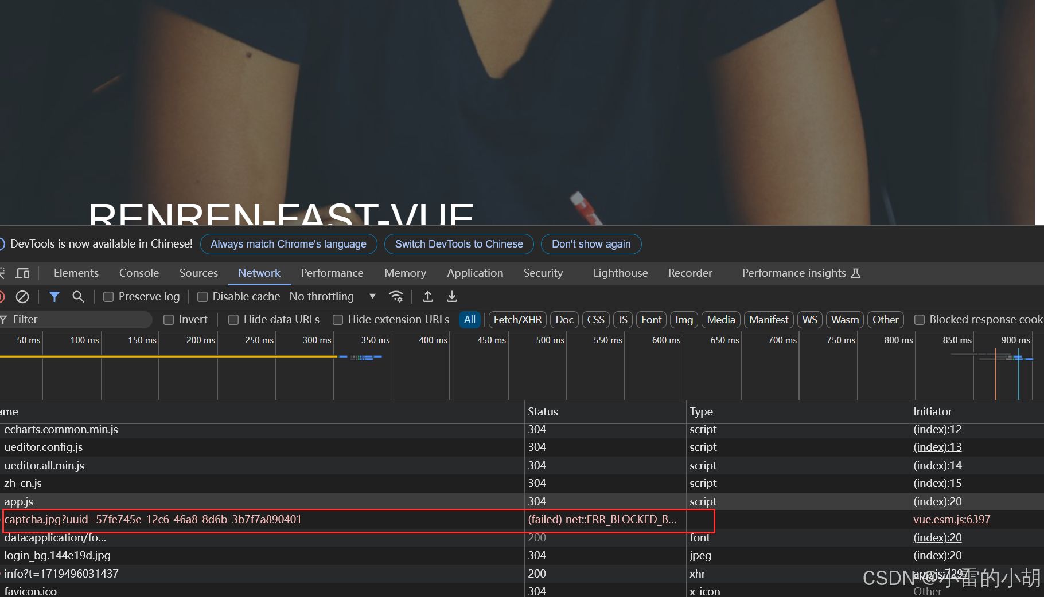The image size is (1044, 597).
Task: Focus the Filter text field
Action: [x=77, y=320]
